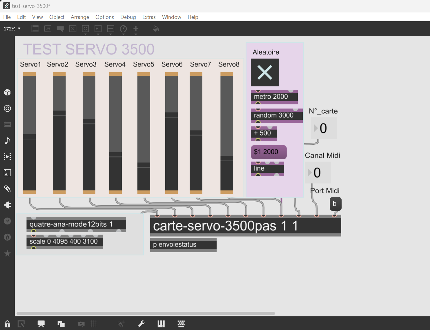
Task: Open the plug-ins browser in sidebar
Action: (7, 205)
